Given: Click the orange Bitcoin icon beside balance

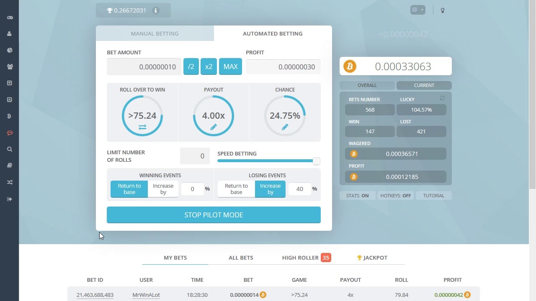Looking at the screenshot, I should (x=350, y=66).
